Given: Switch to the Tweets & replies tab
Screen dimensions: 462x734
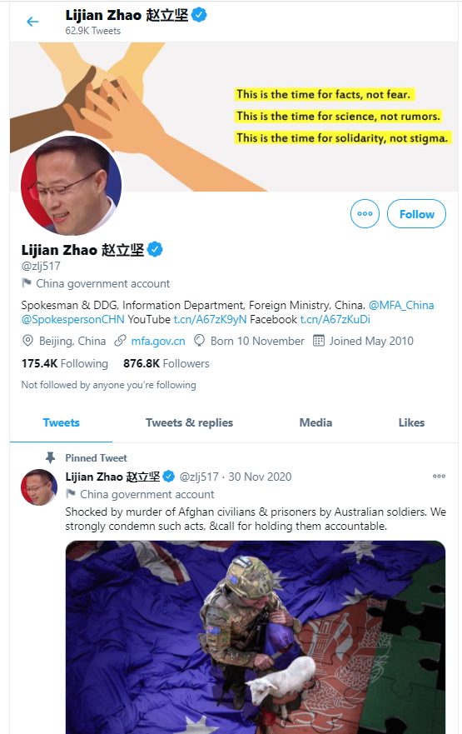Looking at the screenshot, I should point(189,422).
